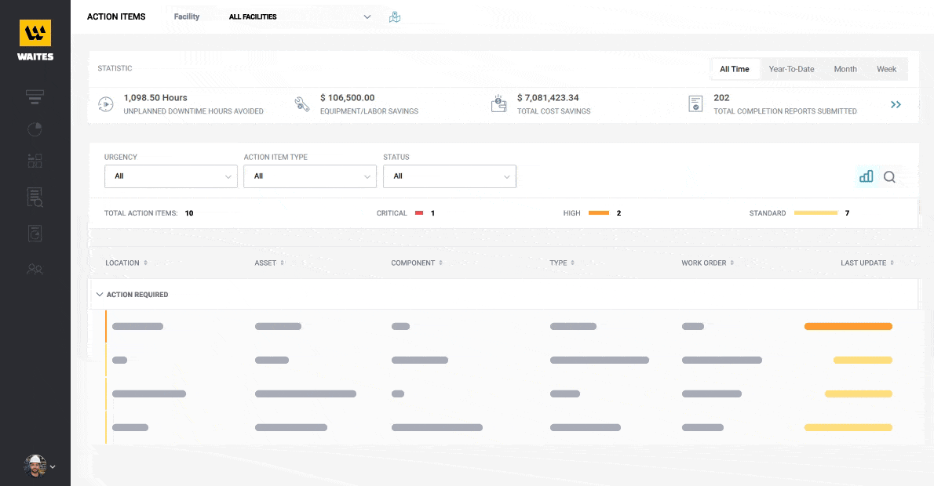
Task: Click the total cost savings icon
Action: (x=498, y=103)
